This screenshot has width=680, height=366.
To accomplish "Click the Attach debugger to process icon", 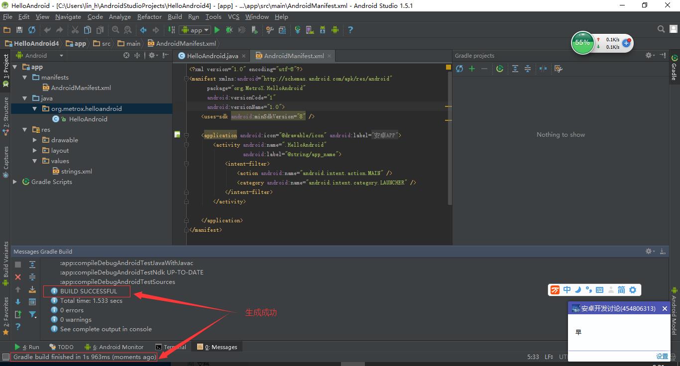I will click(x=255, y=30).
